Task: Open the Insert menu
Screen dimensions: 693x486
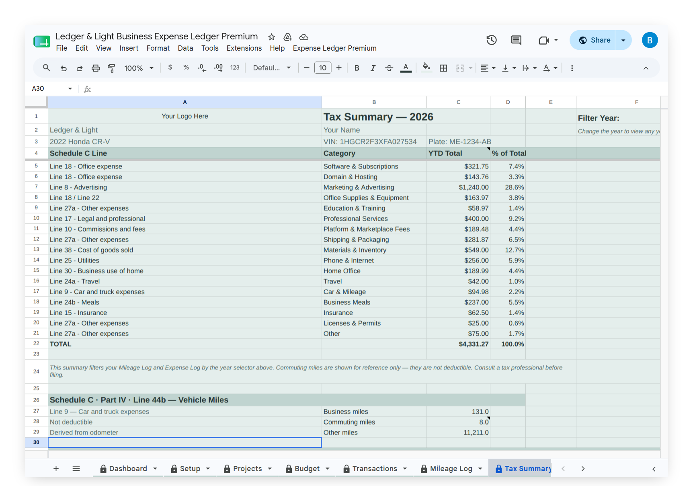Action: pos(129,48)
